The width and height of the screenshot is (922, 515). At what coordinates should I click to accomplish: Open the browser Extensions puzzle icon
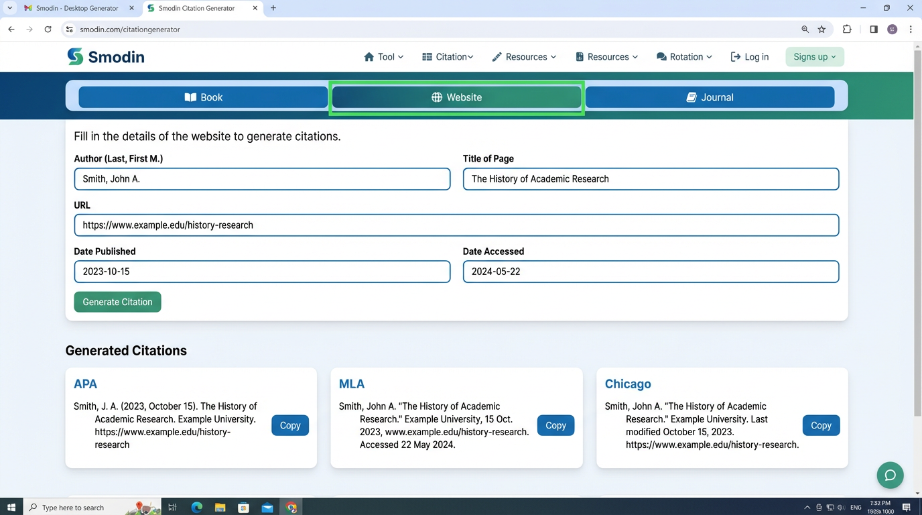tap(847, 30)
